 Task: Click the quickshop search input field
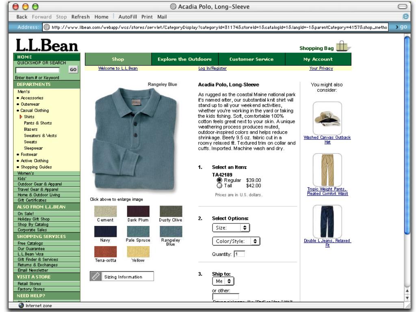pyautogui.click(x=37, y=70)
